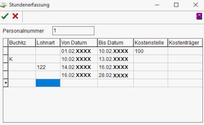Click the first row's row selector

[5, 51]
